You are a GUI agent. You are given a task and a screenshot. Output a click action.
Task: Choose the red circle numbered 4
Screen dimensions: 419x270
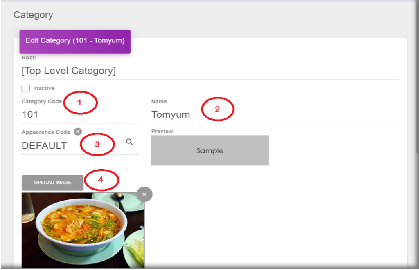[101, 179]
